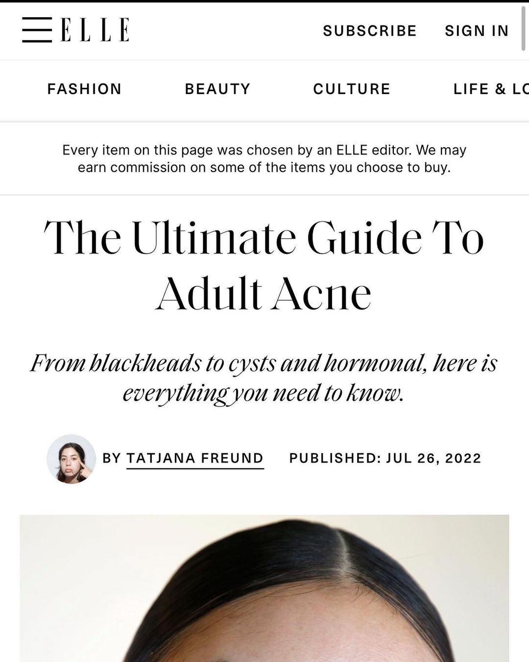Image resolution: width=529 pixels, height=662 pixels.
Task: Click the black bar at page top
Action: [264, 1]
